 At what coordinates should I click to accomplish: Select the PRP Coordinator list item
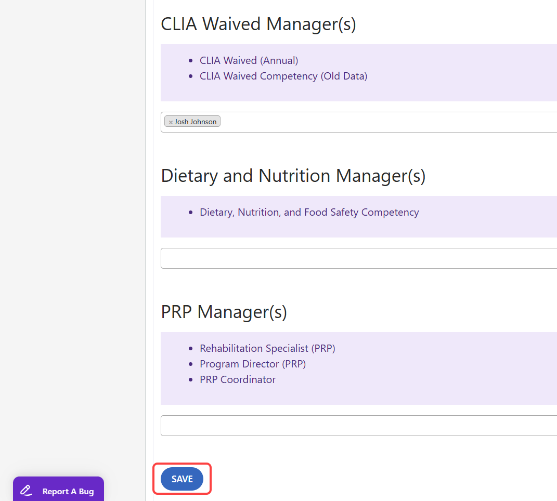pos(238,379)
